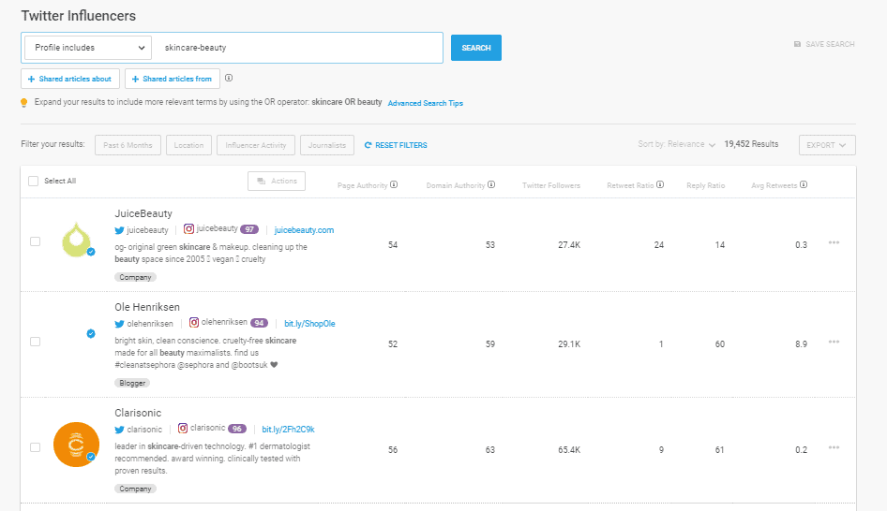Click the verified badge on Ole Henriksen
This screenshot has width=887, height=511.
point(91,334)
